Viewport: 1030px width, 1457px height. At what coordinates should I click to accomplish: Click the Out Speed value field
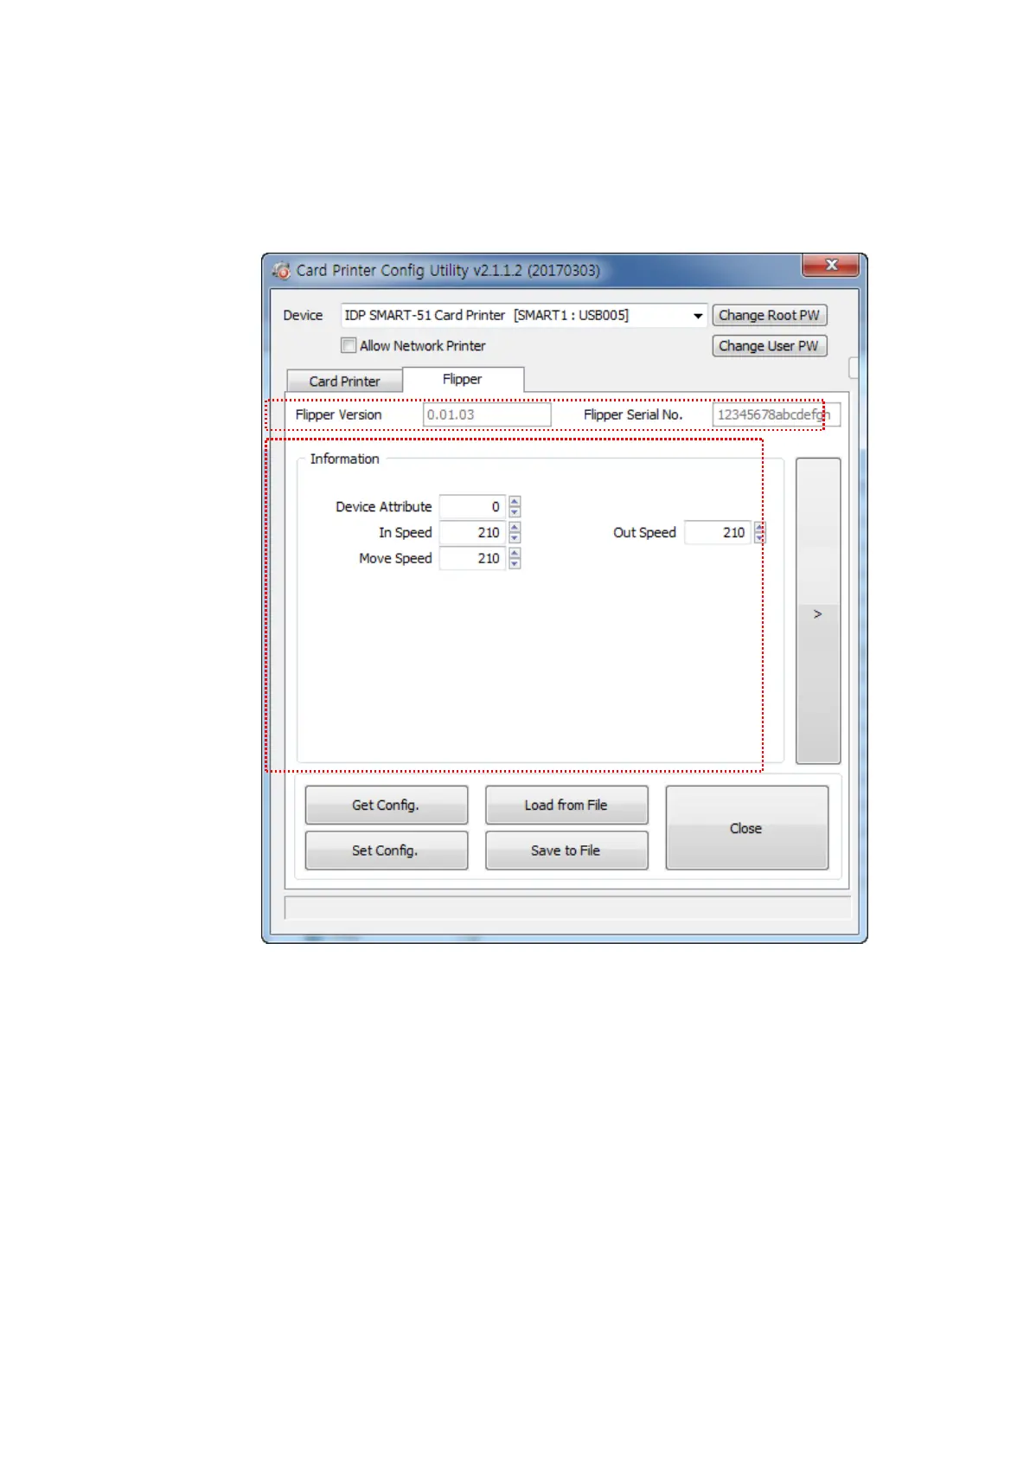717,533
